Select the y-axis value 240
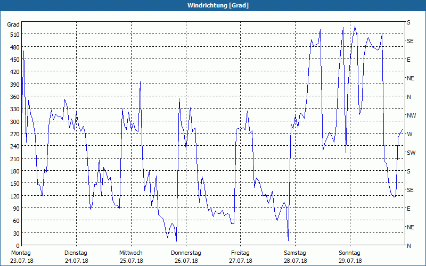 tap(15, 147)
